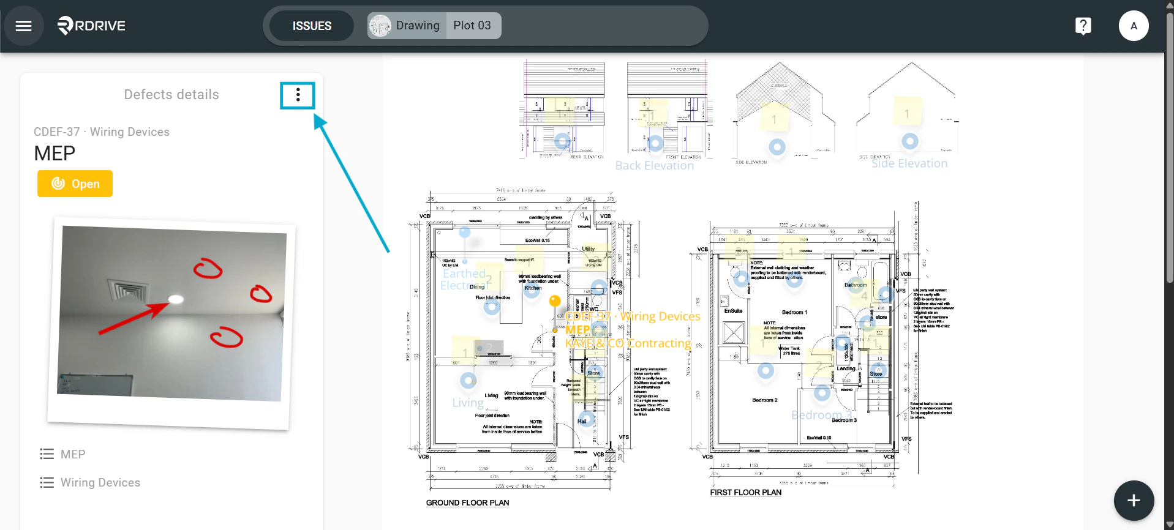Click the FIRST FLOOR PLAN title
This screenshot has height=530, width=1174.
click(x=745, y=493)
